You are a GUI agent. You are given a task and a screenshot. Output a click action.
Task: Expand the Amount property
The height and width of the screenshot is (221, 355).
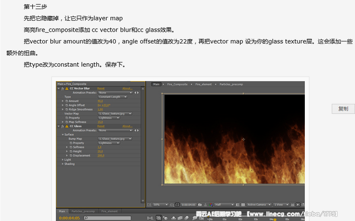pyautogui.click(x=62, y=101)
